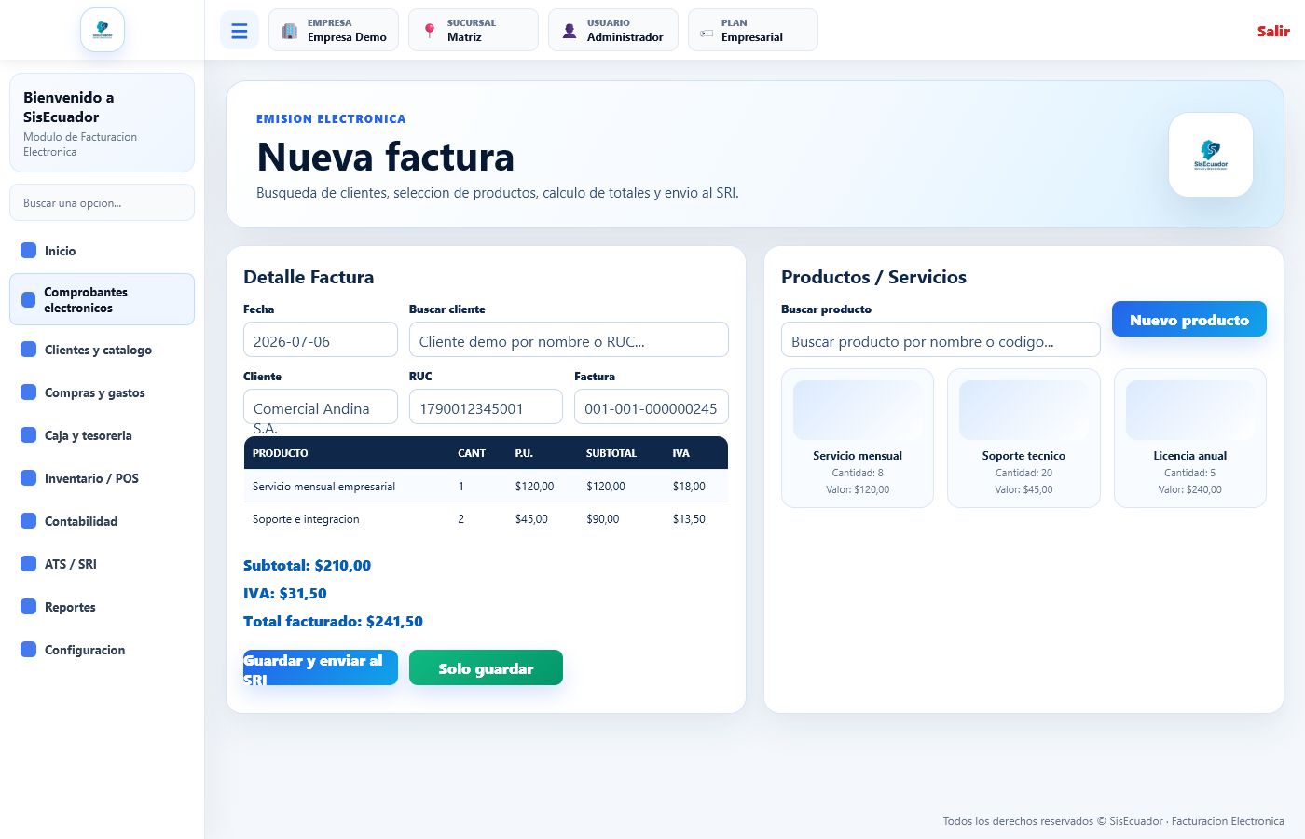Click the icon beside Reportes
This screenshot has width=1305, height=839.
[29, 607]
